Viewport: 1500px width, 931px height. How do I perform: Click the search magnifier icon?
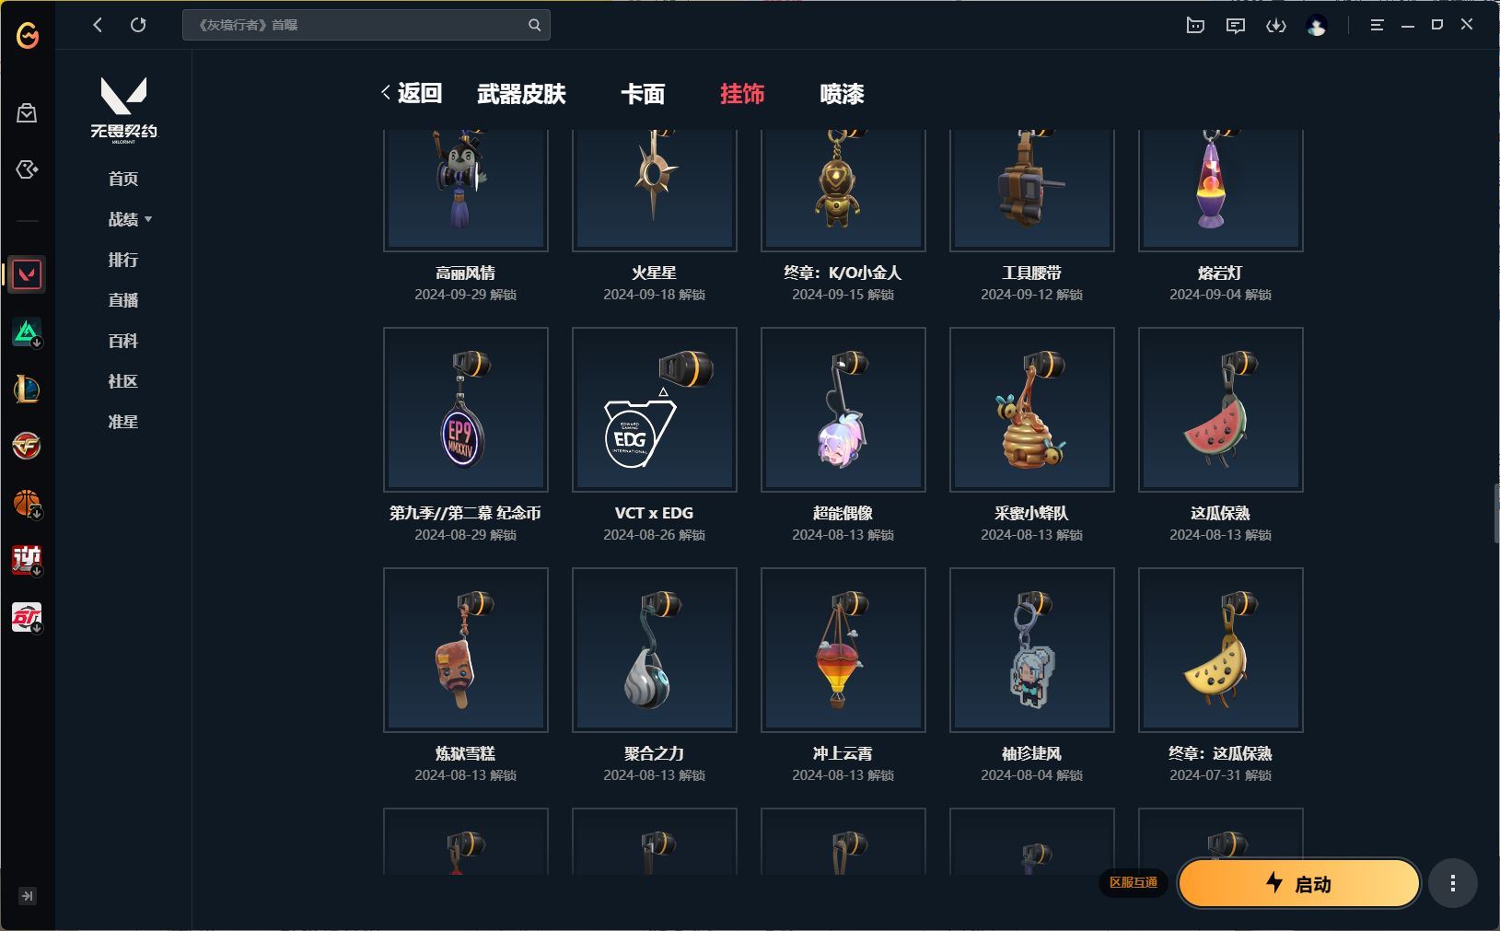coord(534,25)
